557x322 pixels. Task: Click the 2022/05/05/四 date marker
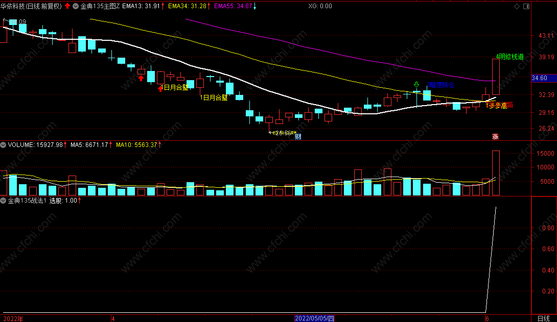[314, 318]
